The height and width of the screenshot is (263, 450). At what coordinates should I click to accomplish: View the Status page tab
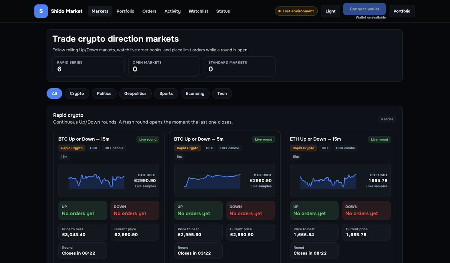point(223,11)
